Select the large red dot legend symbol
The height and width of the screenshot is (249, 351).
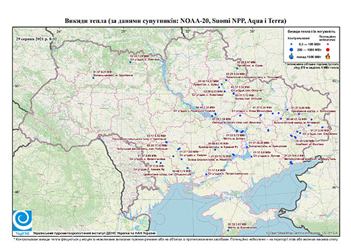click(327, 50)
